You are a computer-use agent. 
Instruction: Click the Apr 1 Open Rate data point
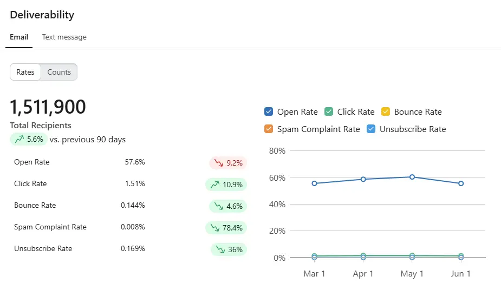point(363,179)
